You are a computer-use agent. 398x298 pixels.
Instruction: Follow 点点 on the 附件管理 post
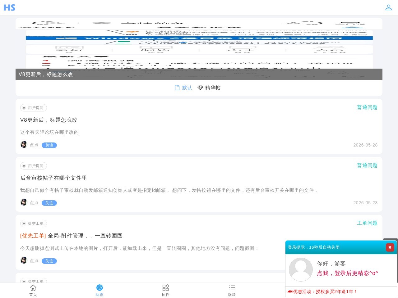pyautogui.click(x=49, y=261)
